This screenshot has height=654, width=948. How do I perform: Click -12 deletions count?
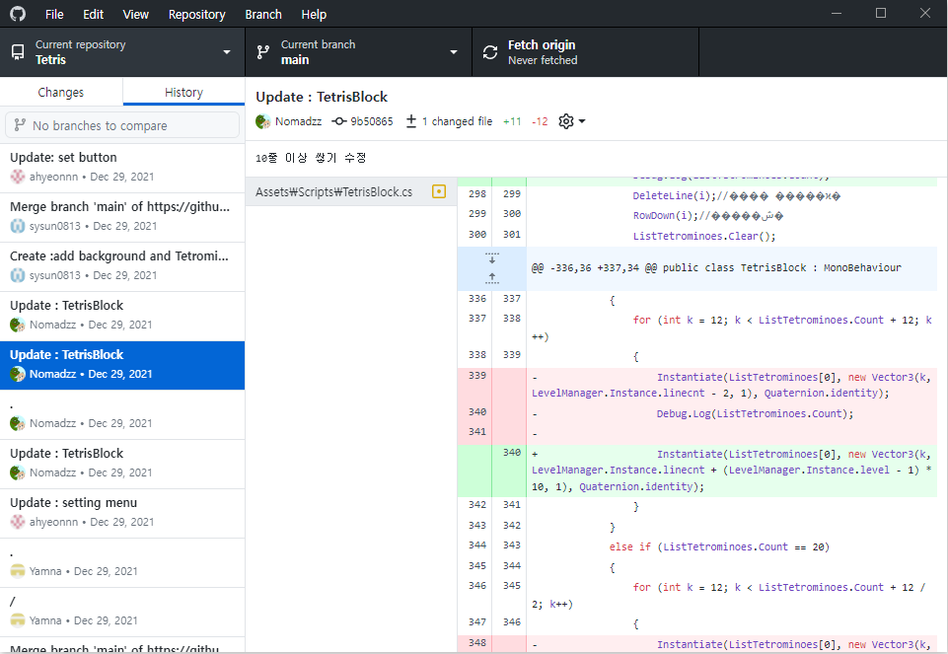coord(540,121)
